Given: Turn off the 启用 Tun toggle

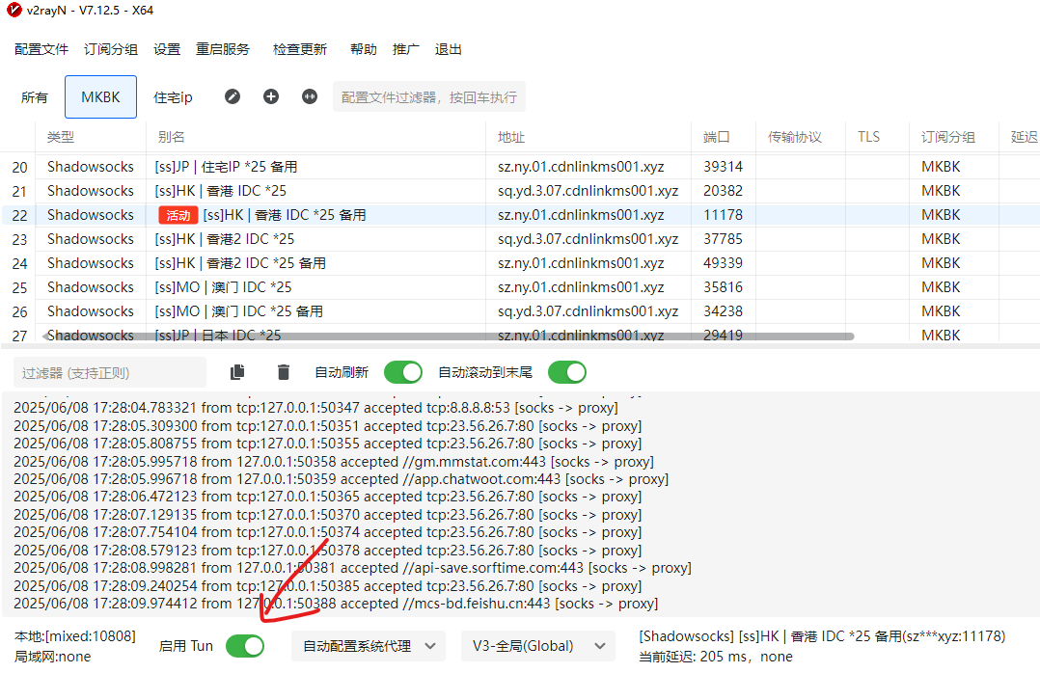Looking at the screenshot, I should (244, 646).
